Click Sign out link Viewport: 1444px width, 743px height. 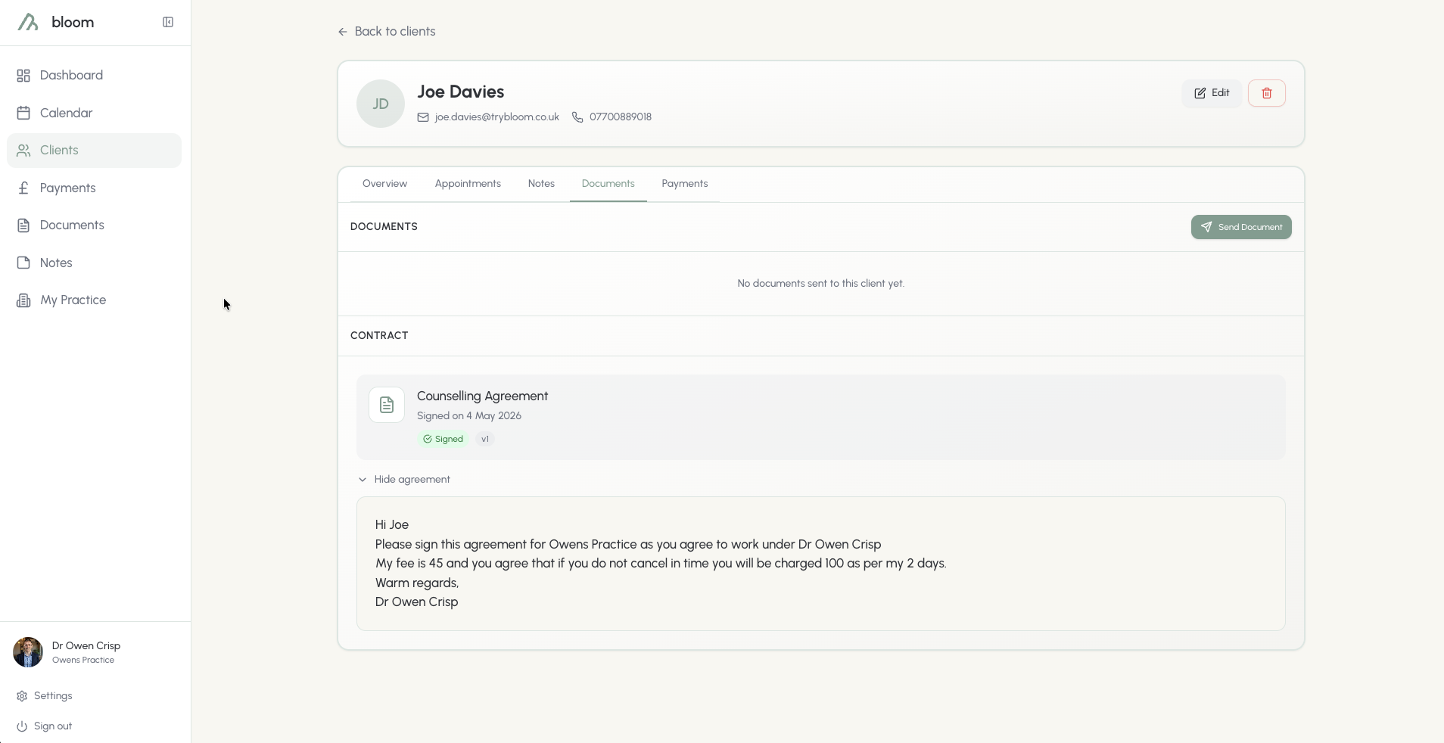pos(53,726)
